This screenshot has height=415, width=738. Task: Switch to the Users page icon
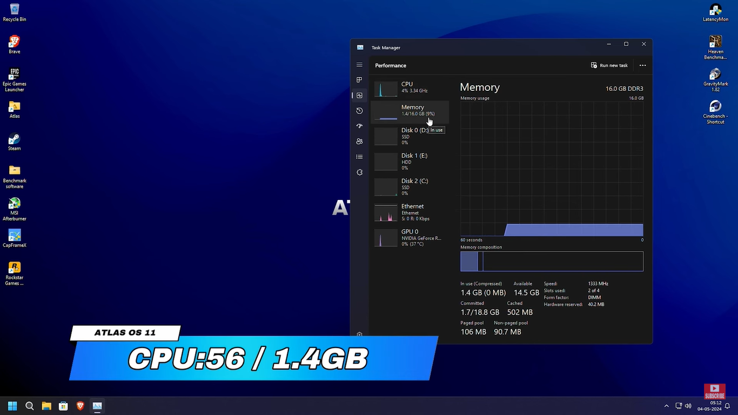click(359, 142)
